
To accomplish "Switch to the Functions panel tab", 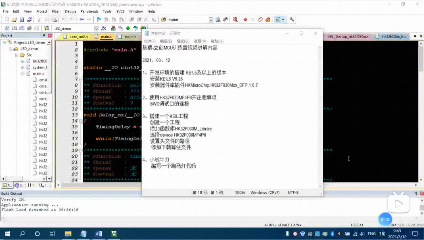I will point(31,186).
